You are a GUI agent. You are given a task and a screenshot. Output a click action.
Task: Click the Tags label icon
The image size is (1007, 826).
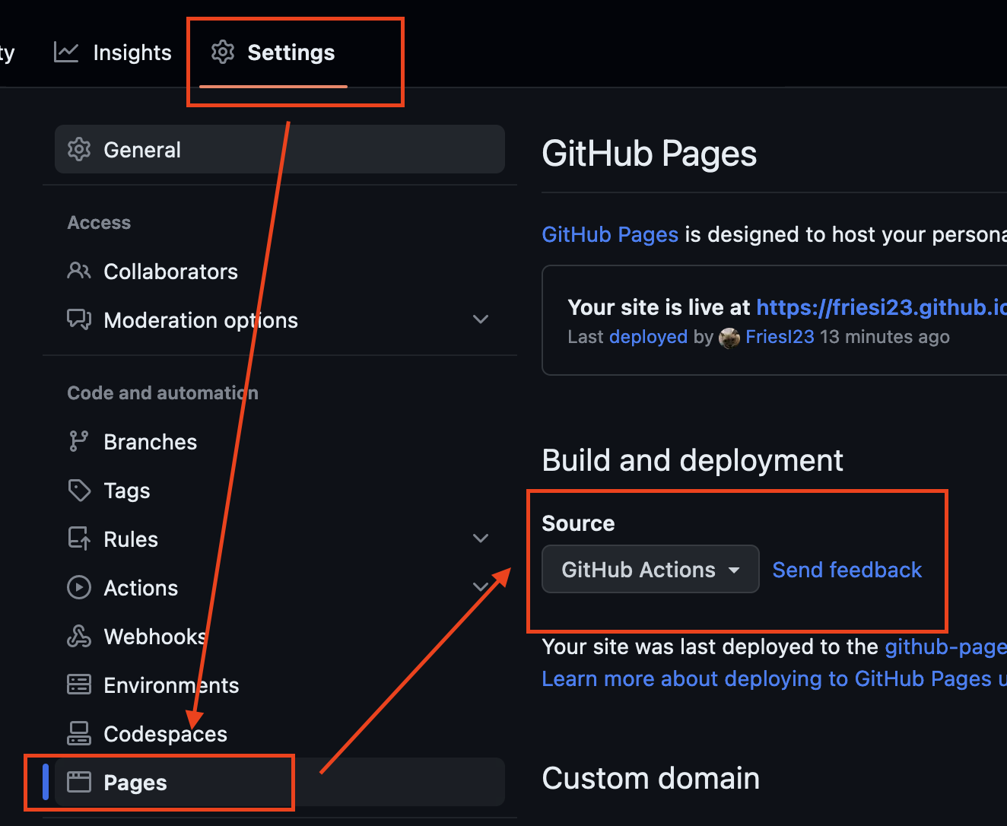[79, 490]
